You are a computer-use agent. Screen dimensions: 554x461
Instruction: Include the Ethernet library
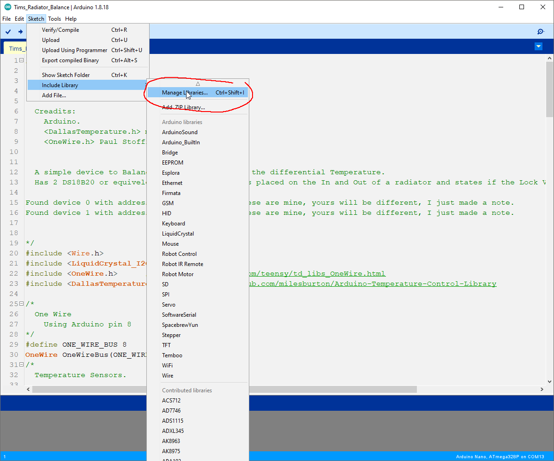198,183
